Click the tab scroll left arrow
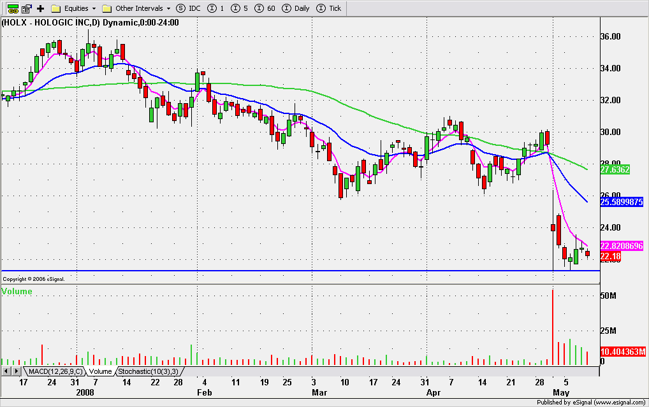 (6, 371)
